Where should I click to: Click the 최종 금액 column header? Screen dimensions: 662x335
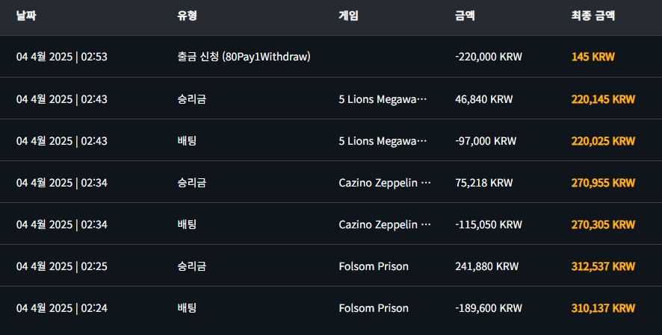[x=593, y=16]
